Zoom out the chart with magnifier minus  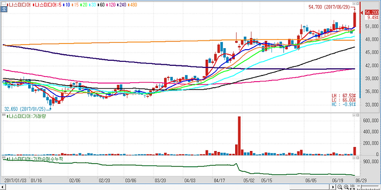pos(340,187)
